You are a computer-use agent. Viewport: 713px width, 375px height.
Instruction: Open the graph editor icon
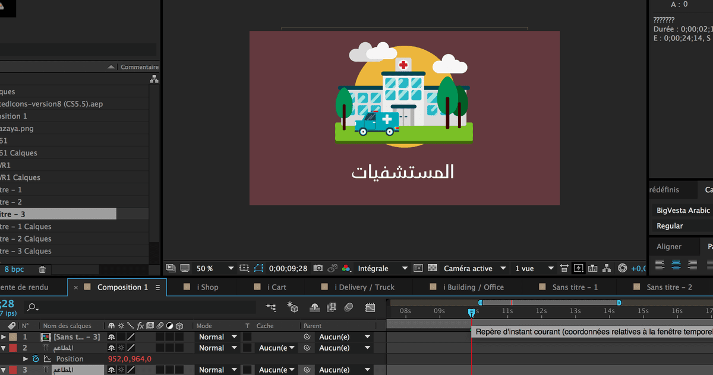[x=370, y=307]
